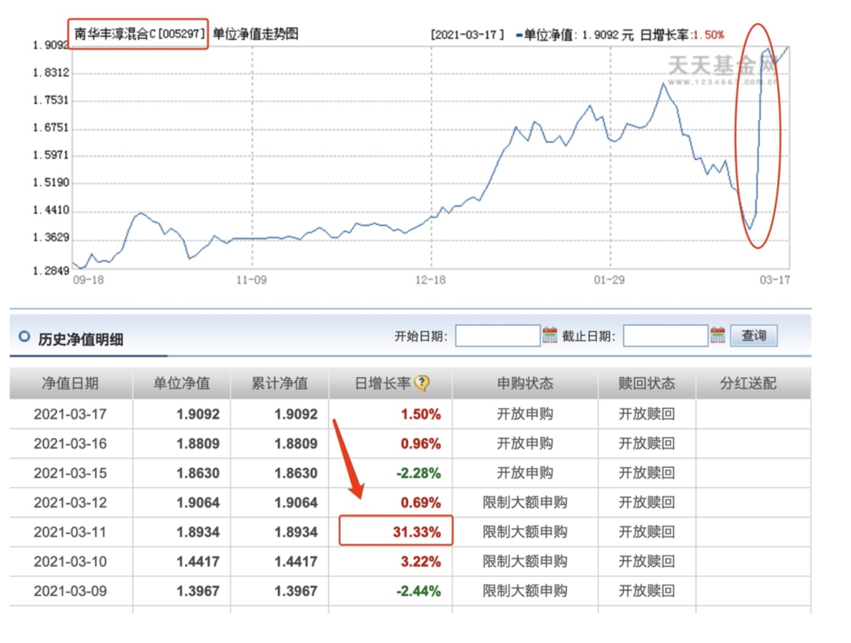Click the 申购状态 column header
The width and height of the screenshot is (851, 643).
[x=525, y=383]
